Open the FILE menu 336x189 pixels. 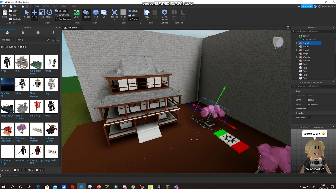tap(4, 6)
